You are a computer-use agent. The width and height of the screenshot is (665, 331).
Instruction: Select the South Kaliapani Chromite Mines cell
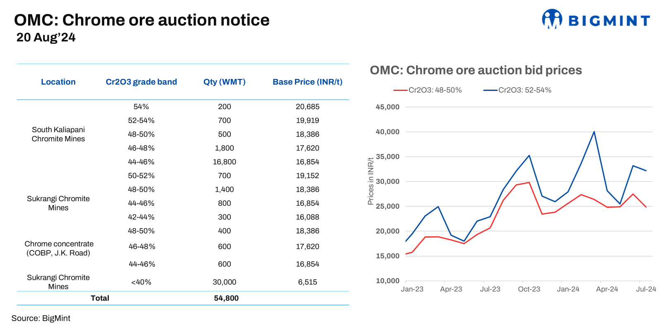click(58, 134)
